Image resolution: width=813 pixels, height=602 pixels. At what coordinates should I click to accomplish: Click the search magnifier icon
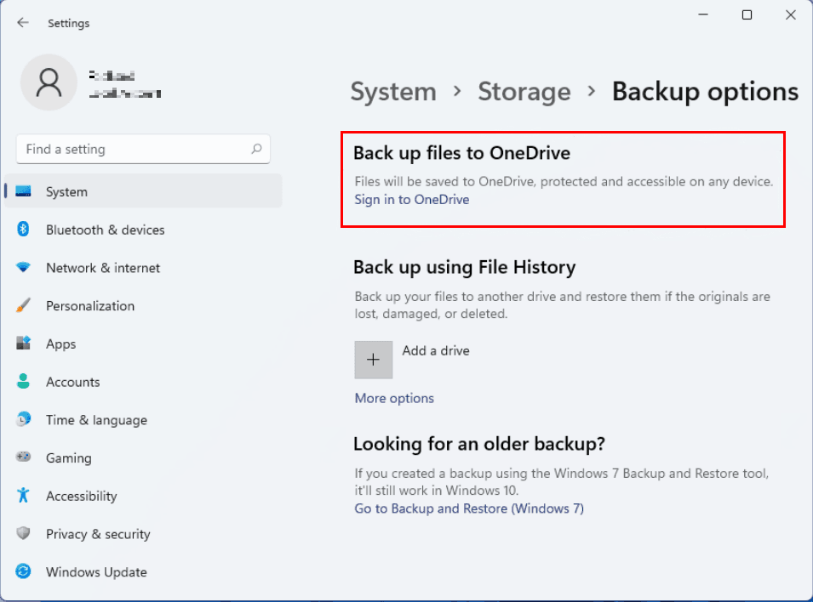256,149
